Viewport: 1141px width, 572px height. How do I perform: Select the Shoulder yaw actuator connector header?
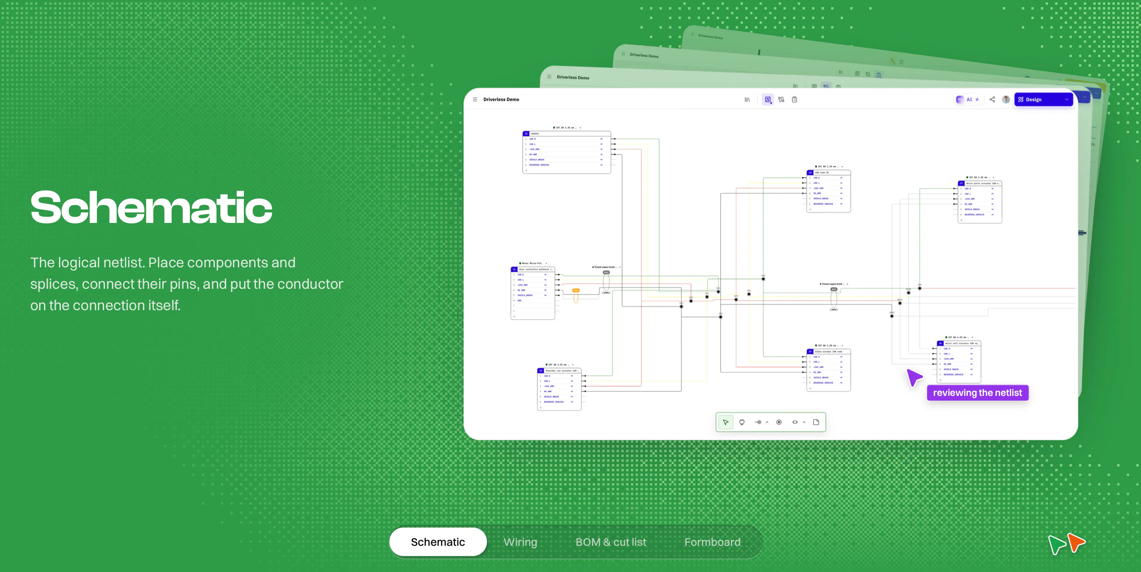tap(559, 371)
